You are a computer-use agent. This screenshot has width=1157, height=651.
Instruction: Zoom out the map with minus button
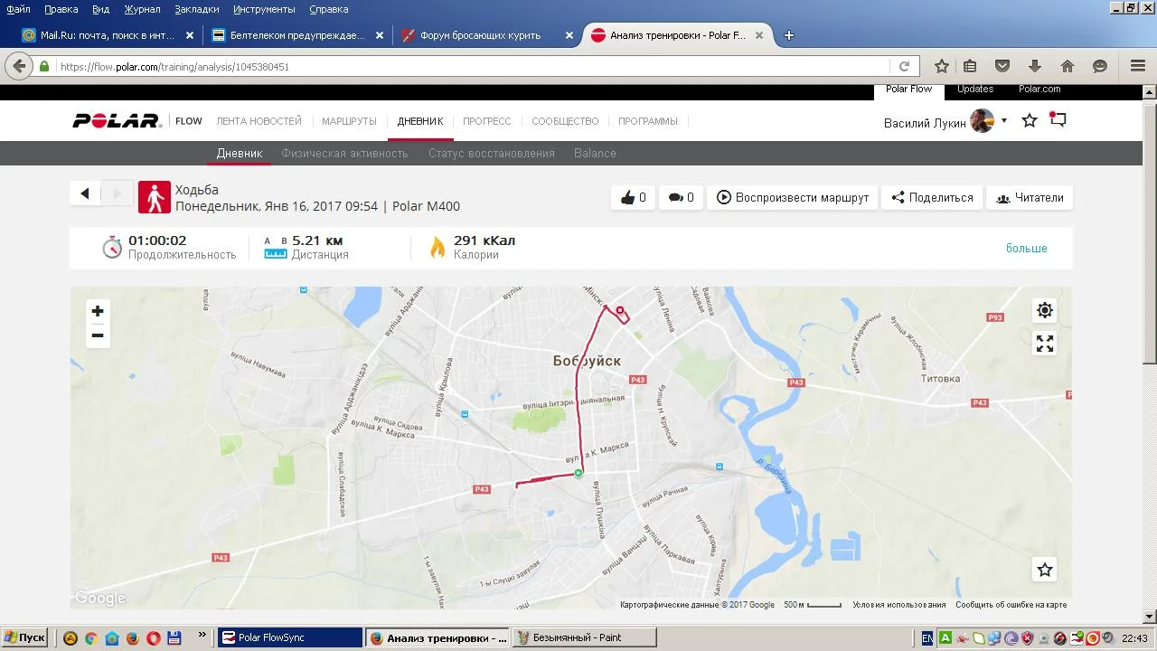click(x=98, y=335)
